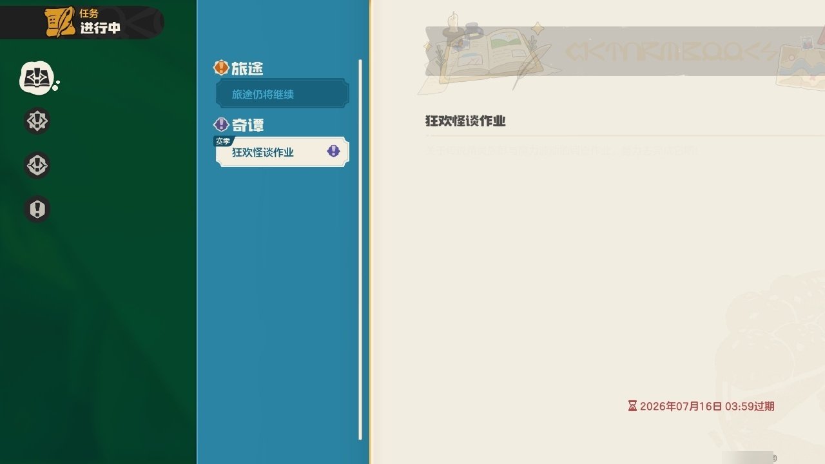Select the 狂欢怪谈作业 quest entry
Screen dimensions: 825x464
(282, 152)
